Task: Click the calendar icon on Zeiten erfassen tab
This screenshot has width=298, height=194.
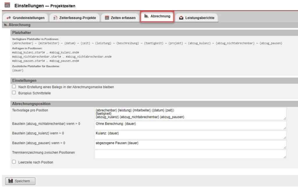Action: point(107,17)
